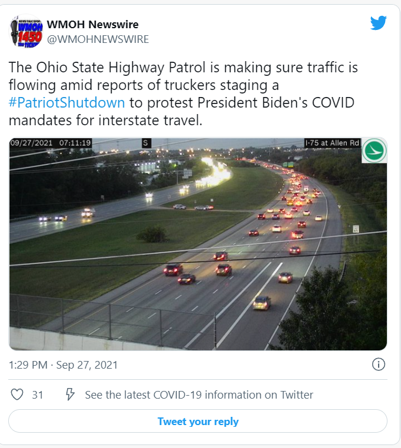The height and width of the screenshot is (448, 401).
Task: Open the WMOH Newswire display name
Action: point(92,24)
